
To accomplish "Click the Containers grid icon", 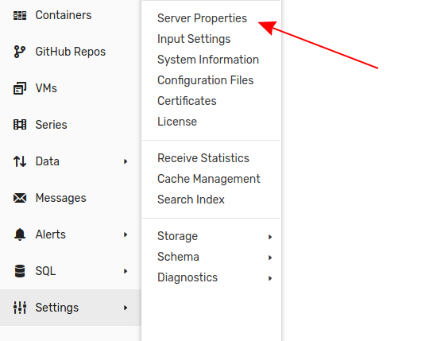I will (x=20, y=15).
